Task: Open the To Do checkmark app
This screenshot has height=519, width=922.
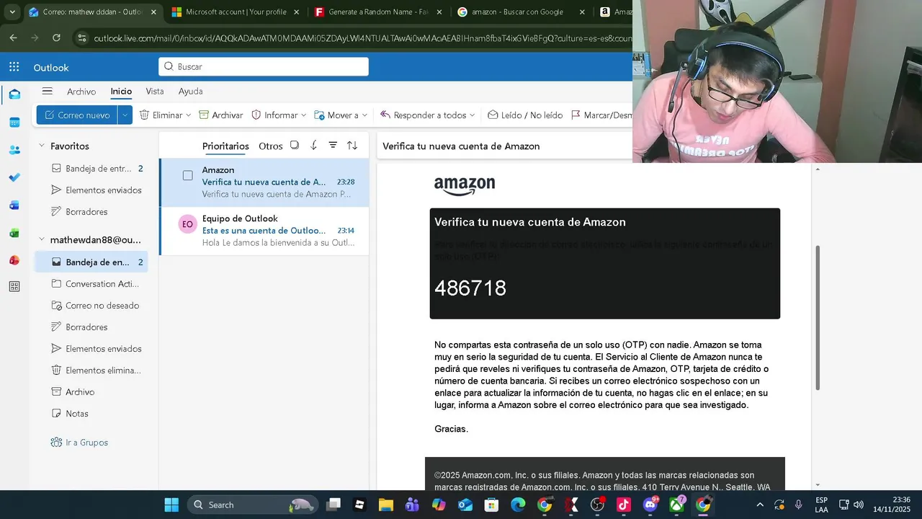Action: (x=14, y=177)
